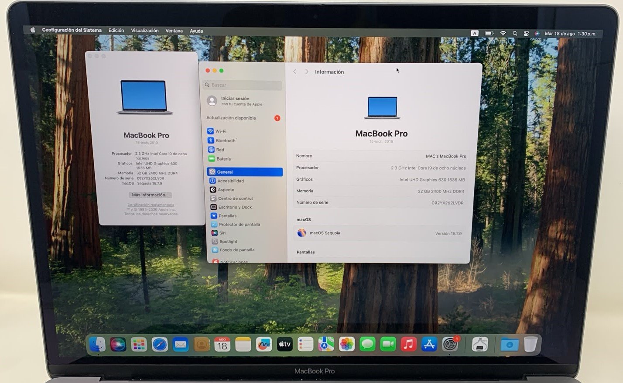Open the Ayuda menu
The image size is (623, 383).
196,31
